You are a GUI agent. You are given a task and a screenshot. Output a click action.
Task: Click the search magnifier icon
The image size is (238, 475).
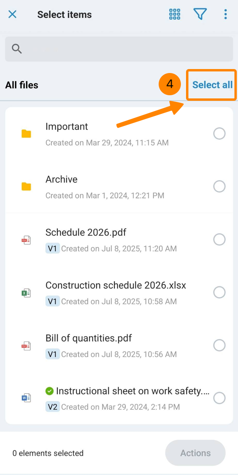click(17, 49)
